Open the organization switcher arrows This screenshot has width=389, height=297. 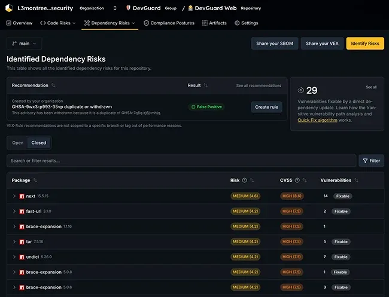(x=115, y=8)
